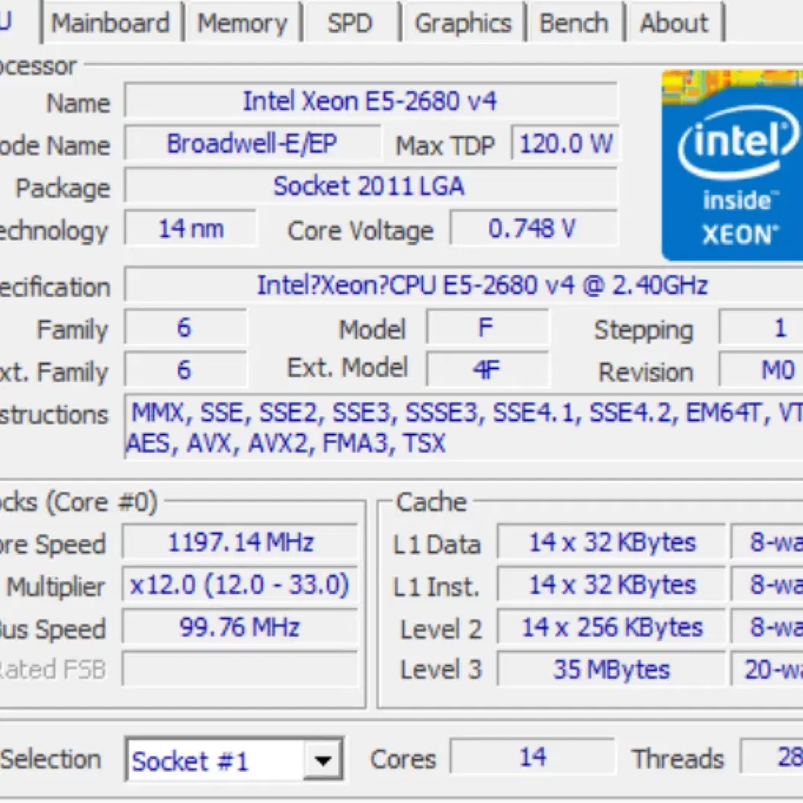Viewport: 803px width, 803px height.
Task: Select the Cores count value 14
Action: [533, 757]
